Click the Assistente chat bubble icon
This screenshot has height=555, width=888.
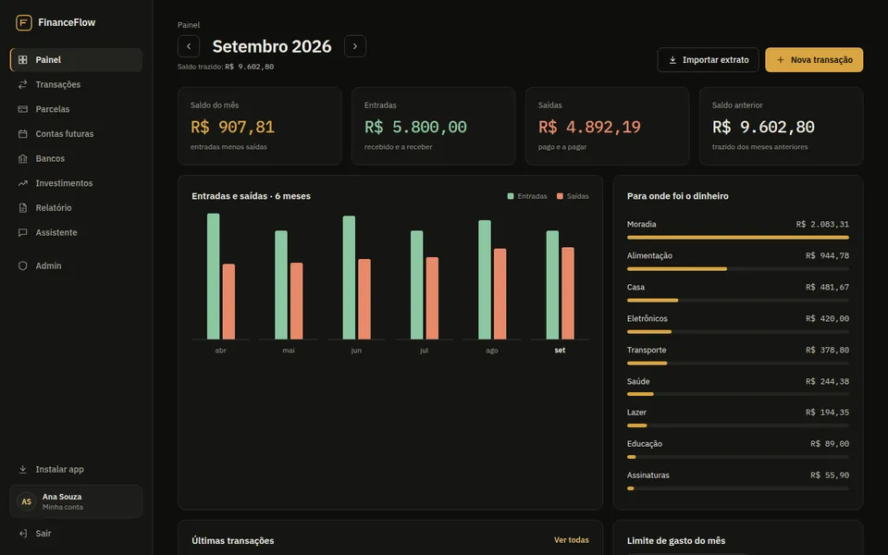22,232
